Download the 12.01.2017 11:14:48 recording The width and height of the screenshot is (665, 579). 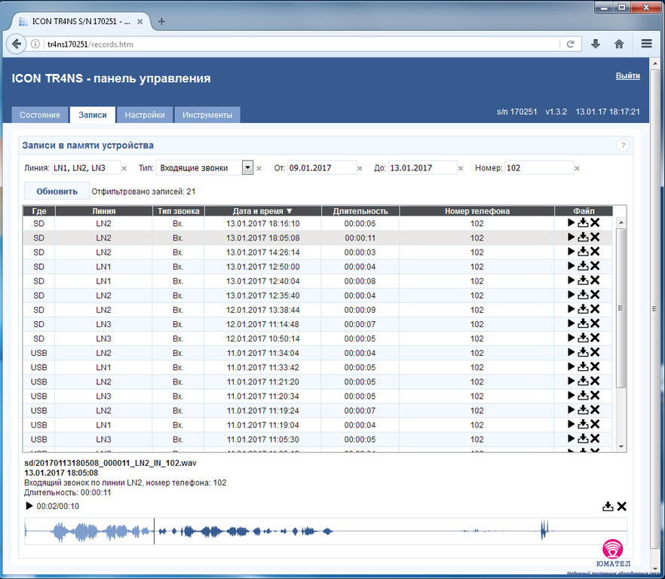click(x=583, y=323)
